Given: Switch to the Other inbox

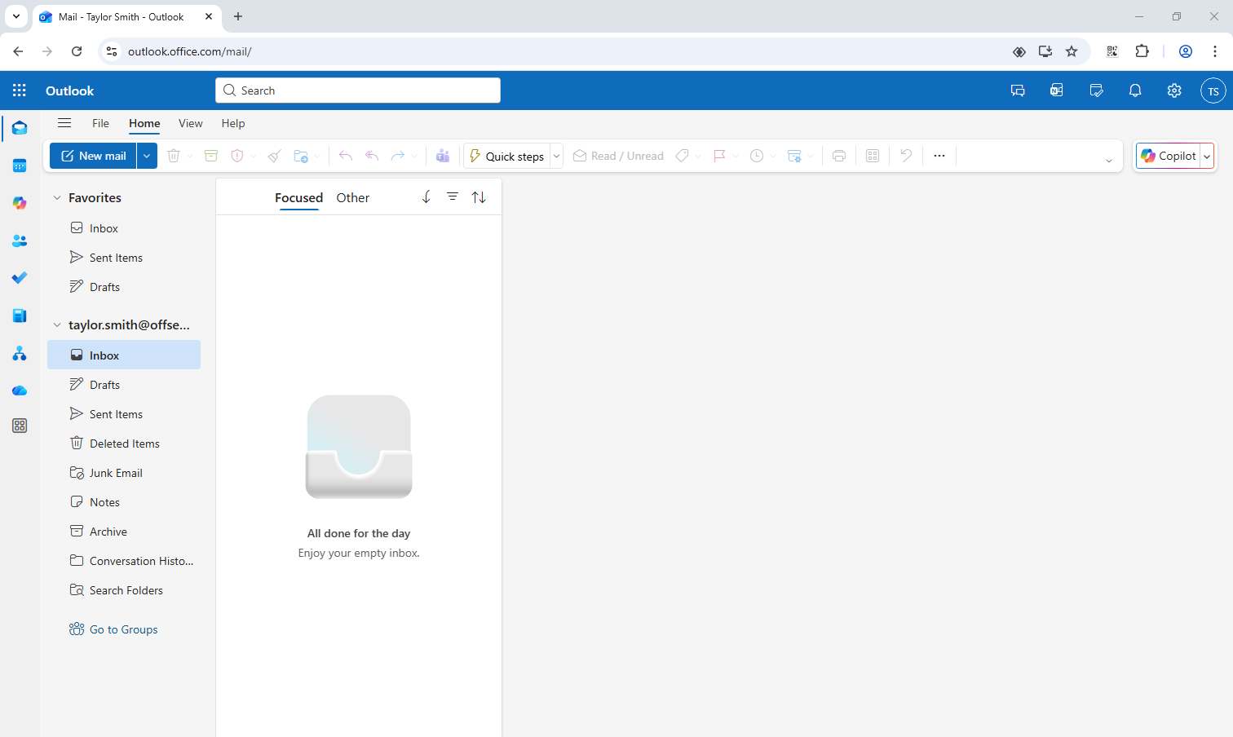Looking at the screenshot, I should pyautogui.click(x=352, y=198).
